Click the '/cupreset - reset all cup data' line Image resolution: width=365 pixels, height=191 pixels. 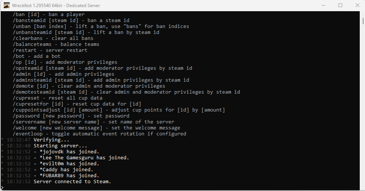(58, 98)
